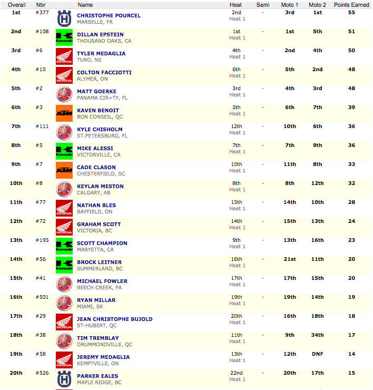Click Honda logo beside Jean Christophe Bujold
The image size is (373, 390).
(x=64, y=322)
